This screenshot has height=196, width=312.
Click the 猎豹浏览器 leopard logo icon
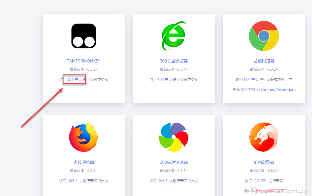[x=264, y=137]
